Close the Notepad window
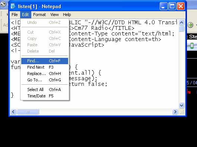Viewport: 197px width, 147px height. point(181,6)
